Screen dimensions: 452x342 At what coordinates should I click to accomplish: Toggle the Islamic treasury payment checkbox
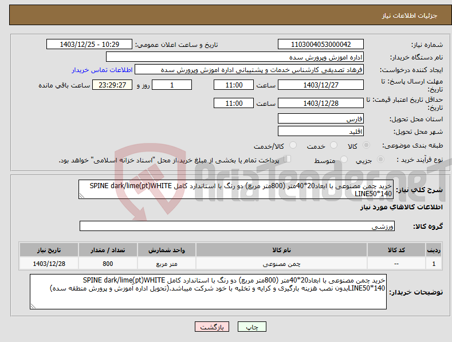pos(288,158)
